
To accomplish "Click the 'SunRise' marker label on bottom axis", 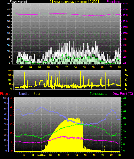I will point(41,155).
